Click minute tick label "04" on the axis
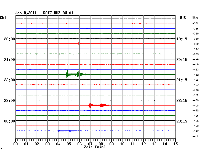This screenshot has height=152, width=200. coord(58,144)
